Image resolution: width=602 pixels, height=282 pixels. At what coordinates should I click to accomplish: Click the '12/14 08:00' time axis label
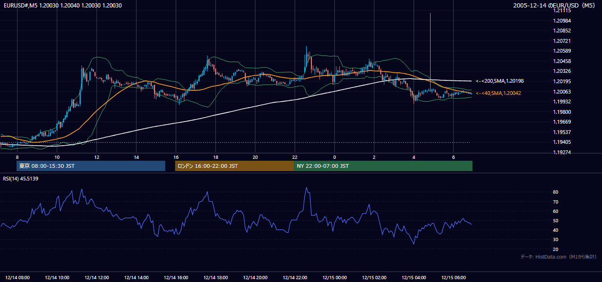(x=17, y=278)
